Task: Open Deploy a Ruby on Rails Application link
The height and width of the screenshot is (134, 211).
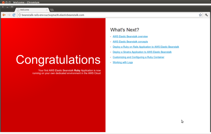Action: pyautogui.click(x=146, y=47)
